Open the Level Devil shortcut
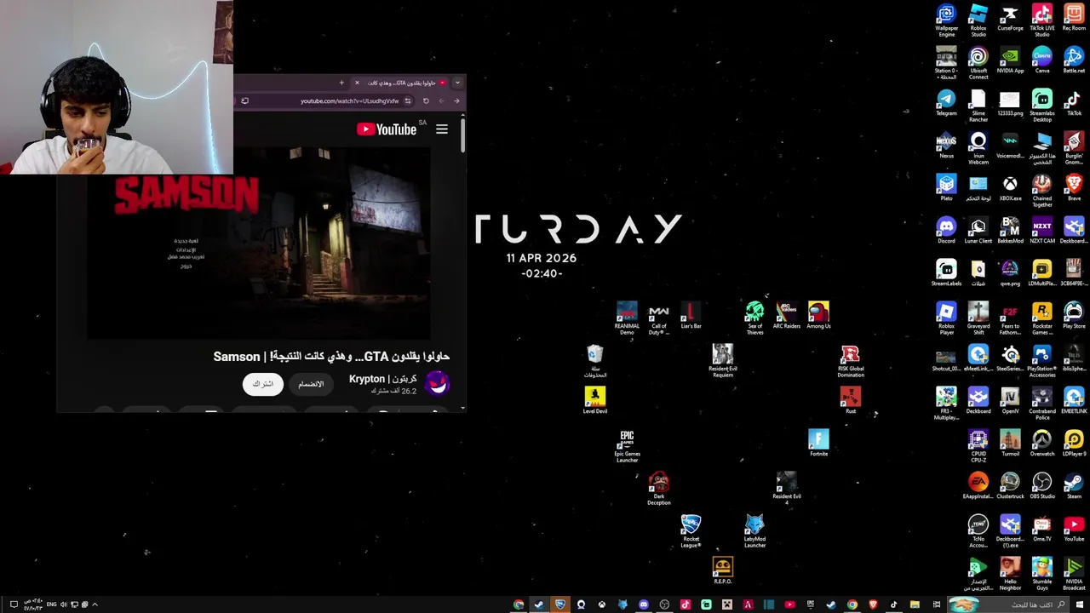Image resolution: width=1090 pixels, height=613 pixels. coord(594,400)
